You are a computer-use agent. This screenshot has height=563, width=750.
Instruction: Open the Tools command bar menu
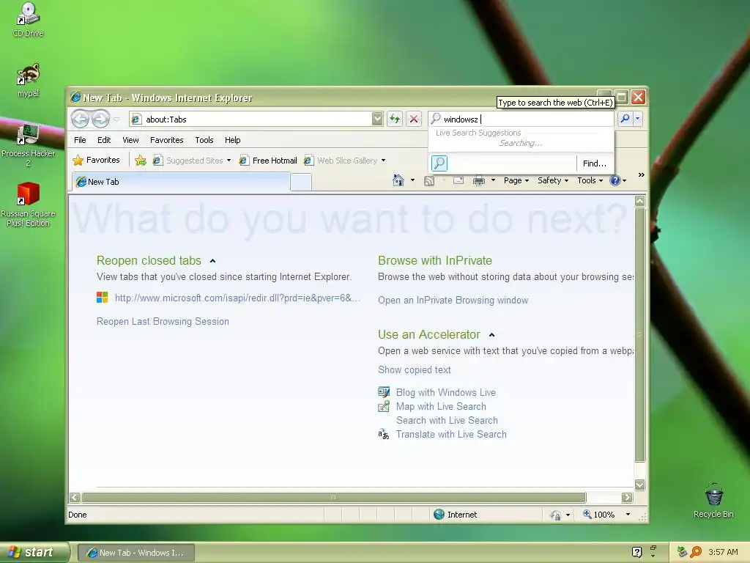590,180
